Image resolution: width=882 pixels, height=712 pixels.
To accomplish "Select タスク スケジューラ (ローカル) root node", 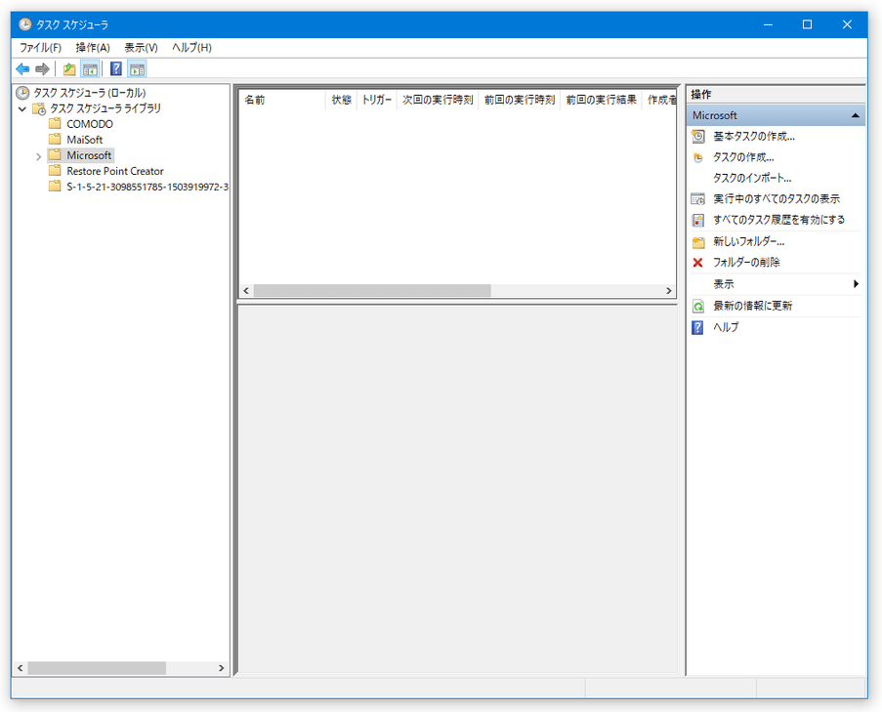I will coord(90,93).
